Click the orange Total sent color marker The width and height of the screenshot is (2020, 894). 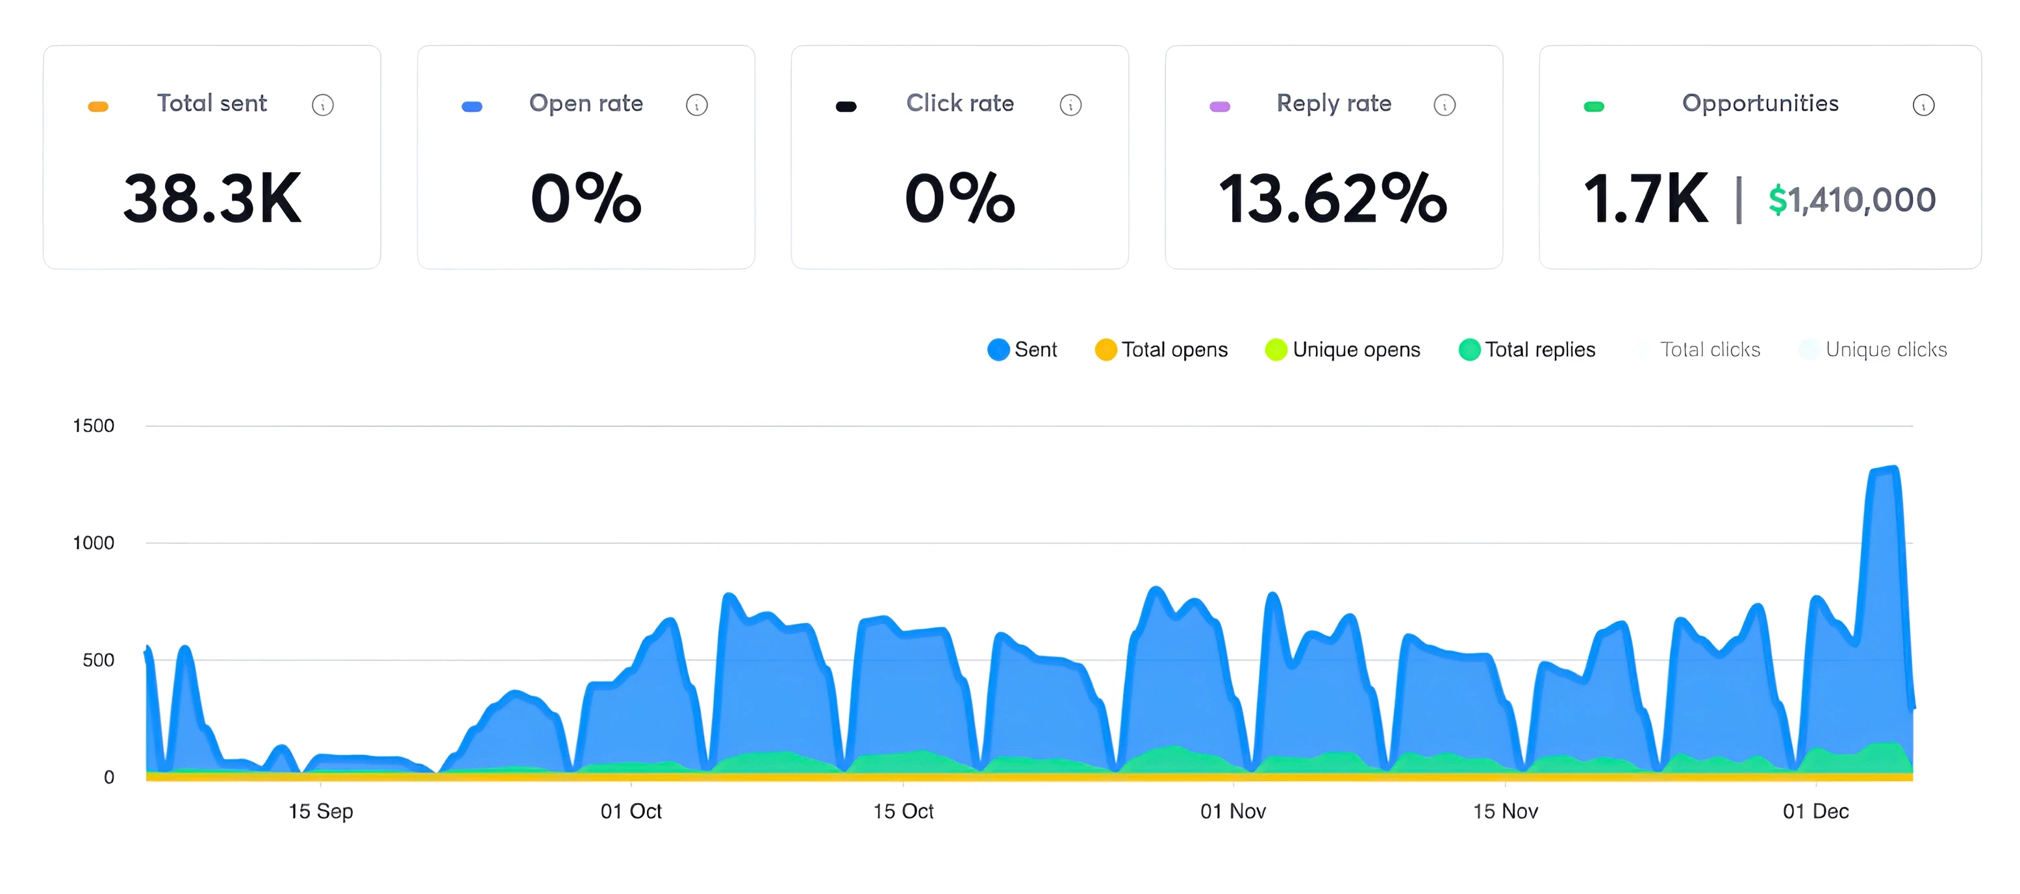(98, 107)
